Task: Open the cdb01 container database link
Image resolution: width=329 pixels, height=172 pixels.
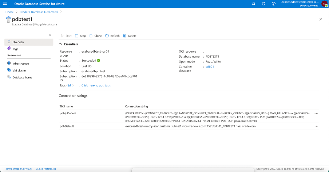Action: (x=210, y=67)
